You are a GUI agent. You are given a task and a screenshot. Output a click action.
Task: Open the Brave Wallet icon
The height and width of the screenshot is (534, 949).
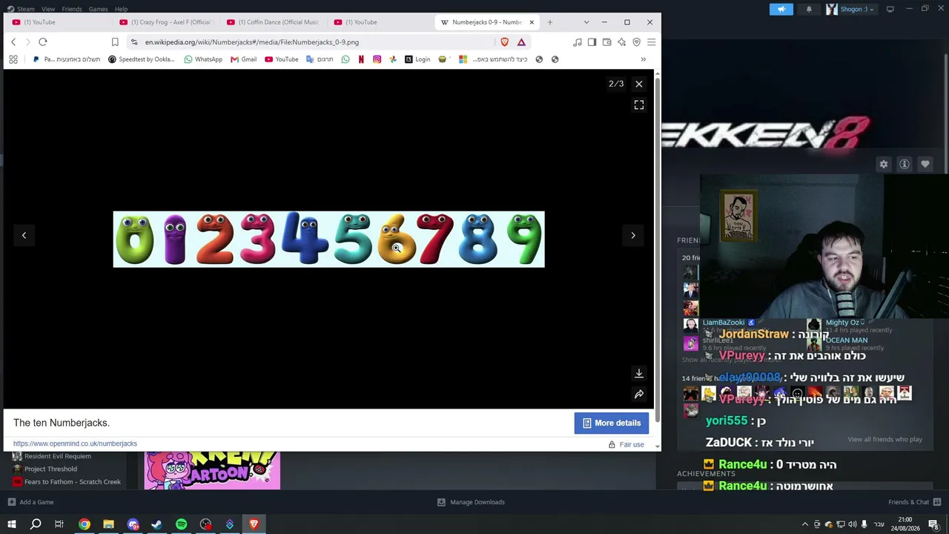[606, 42]
